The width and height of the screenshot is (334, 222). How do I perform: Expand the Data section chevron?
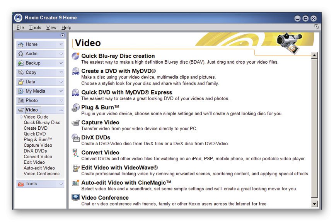pos(61,82)
